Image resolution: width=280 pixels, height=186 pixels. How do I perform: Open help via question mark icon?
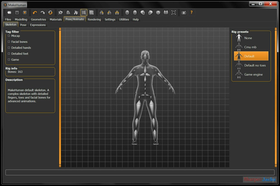[x=192, y=13]
